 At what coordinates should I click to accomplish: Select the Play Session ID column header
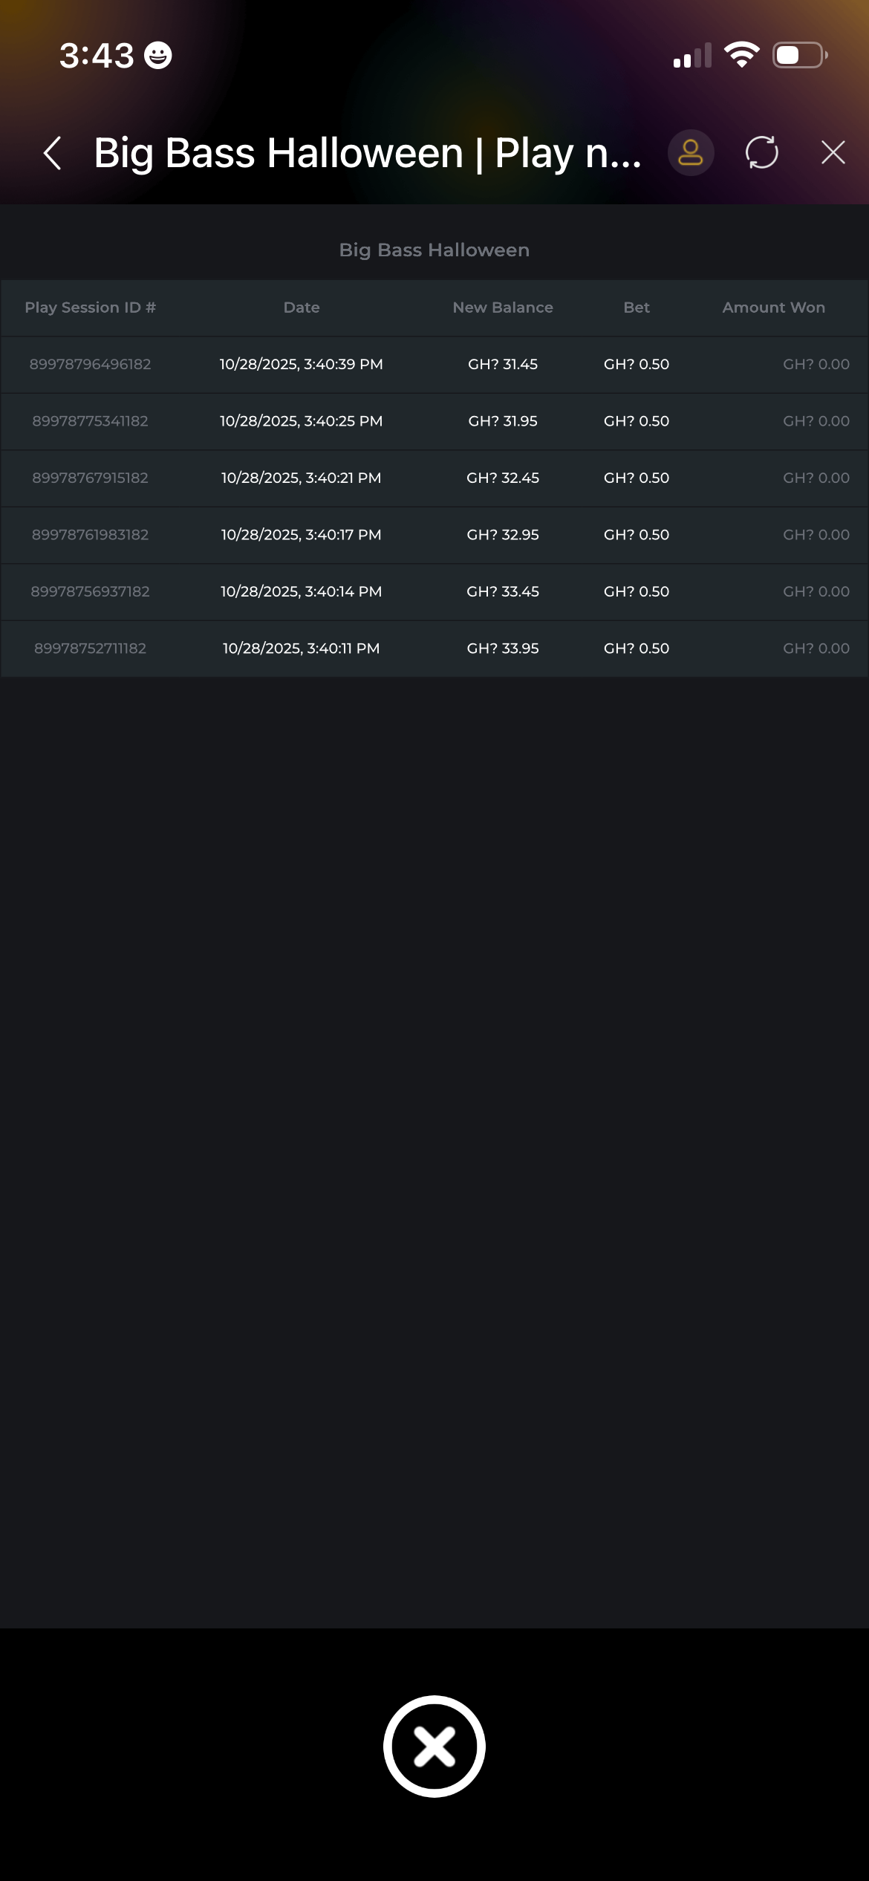coord(90,308)
